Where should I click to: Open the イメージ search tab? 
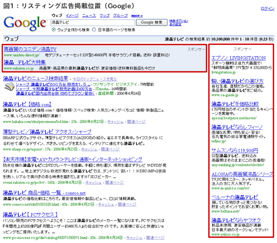coord(72,16)
